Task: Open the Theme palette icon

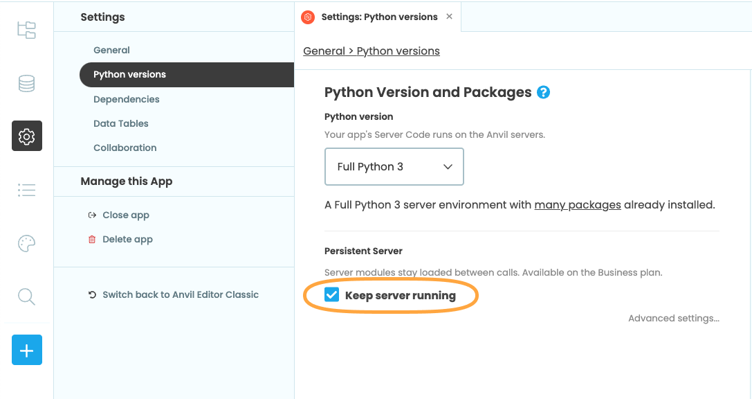Action: pyautogui.click(x=26, y=243)
